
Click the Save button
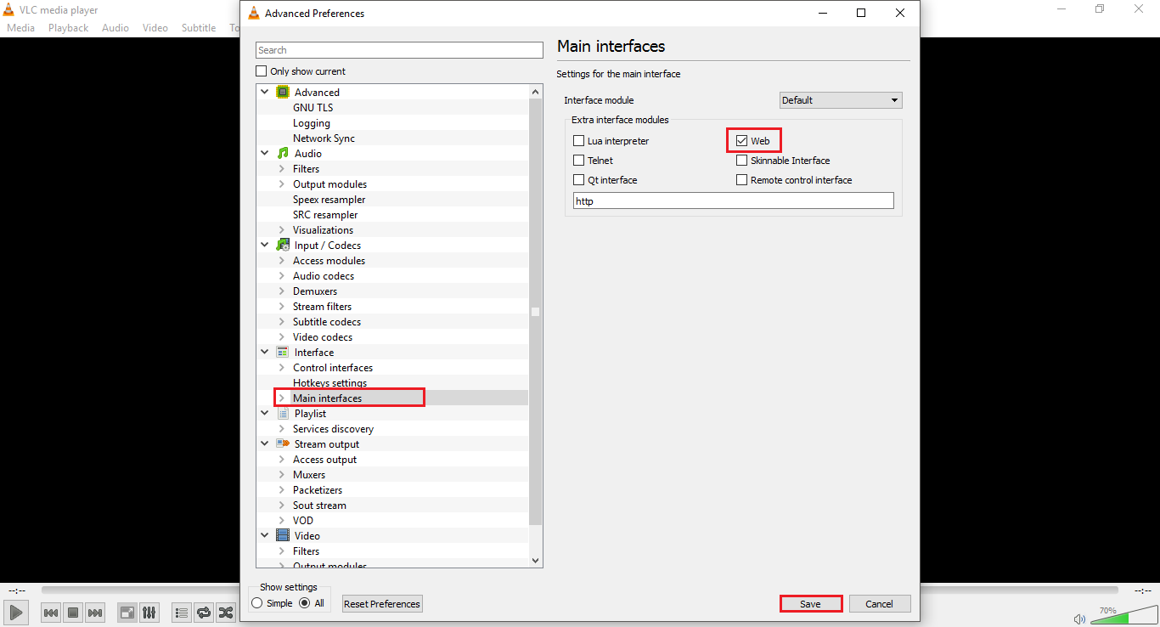click(810, 604)
